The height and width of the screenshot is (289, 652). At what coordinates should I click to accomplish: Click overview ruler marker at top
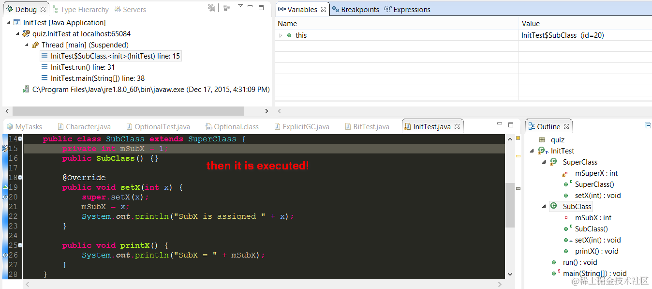518,138
